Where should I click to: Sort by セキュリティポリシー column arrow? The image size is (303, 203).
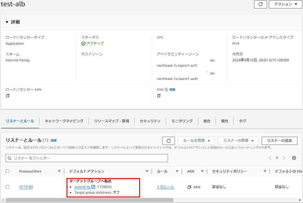(265, 171)
